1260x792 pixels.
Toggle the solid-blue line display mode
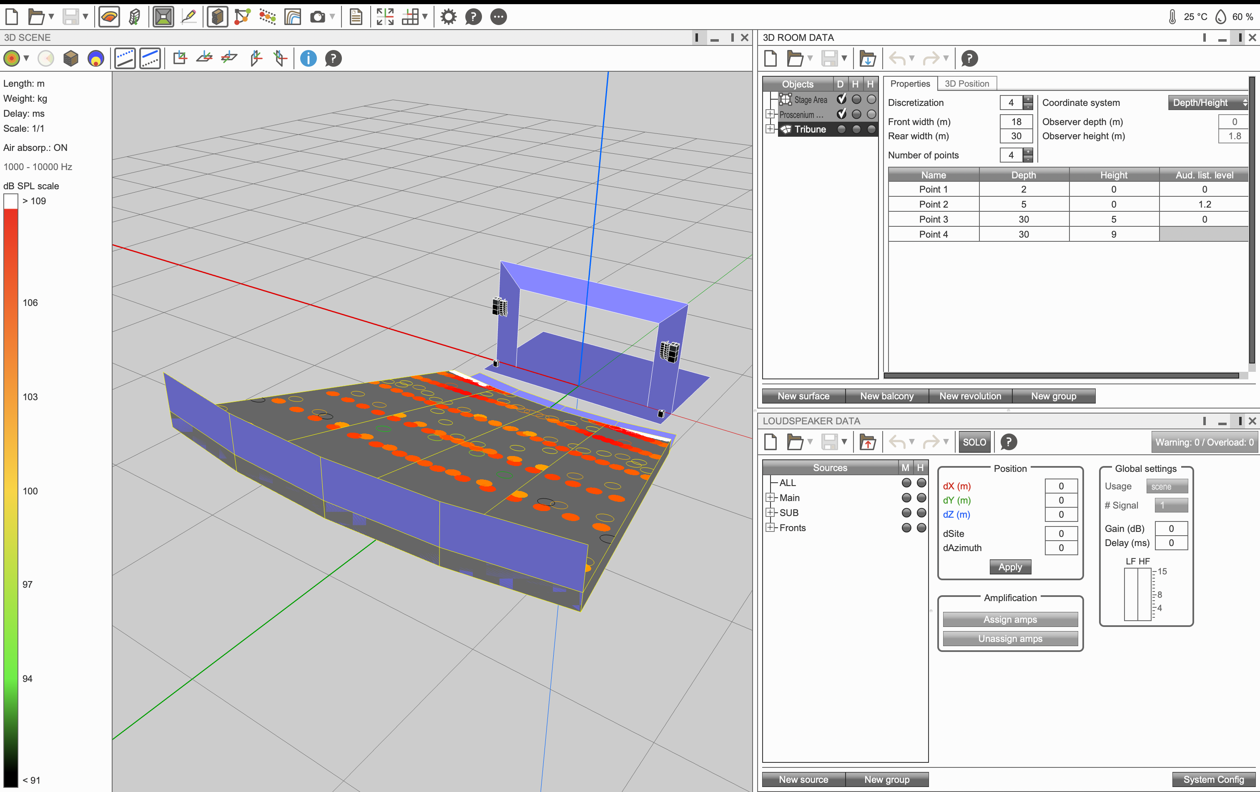coord(150,59)
